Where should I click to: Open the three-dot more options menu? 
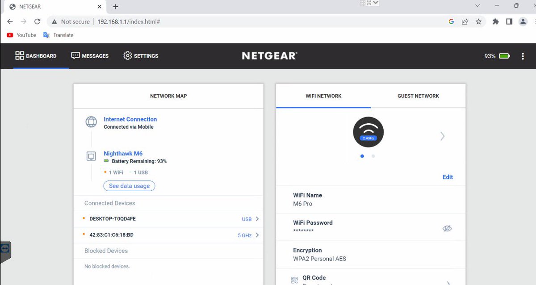coord(523,56)
